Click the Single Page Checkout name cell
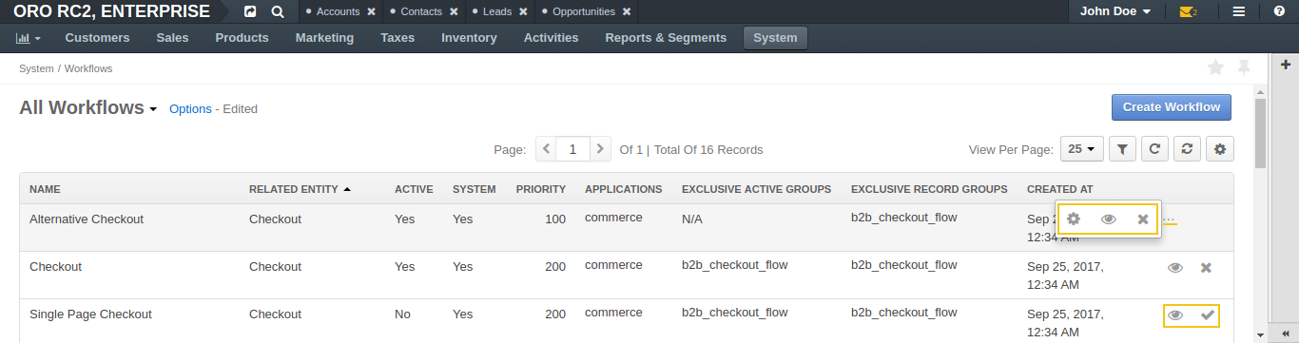 tap(90, 314)
